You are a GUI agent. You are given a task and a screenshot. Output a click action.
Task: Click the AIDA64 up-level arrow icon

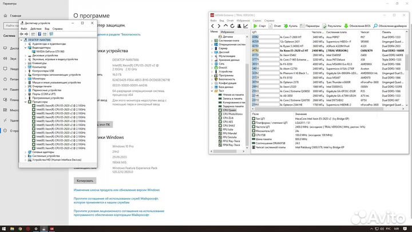(x=225, y=26)
